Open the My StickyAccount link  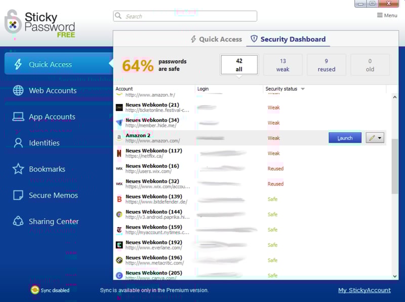(364, 290)
